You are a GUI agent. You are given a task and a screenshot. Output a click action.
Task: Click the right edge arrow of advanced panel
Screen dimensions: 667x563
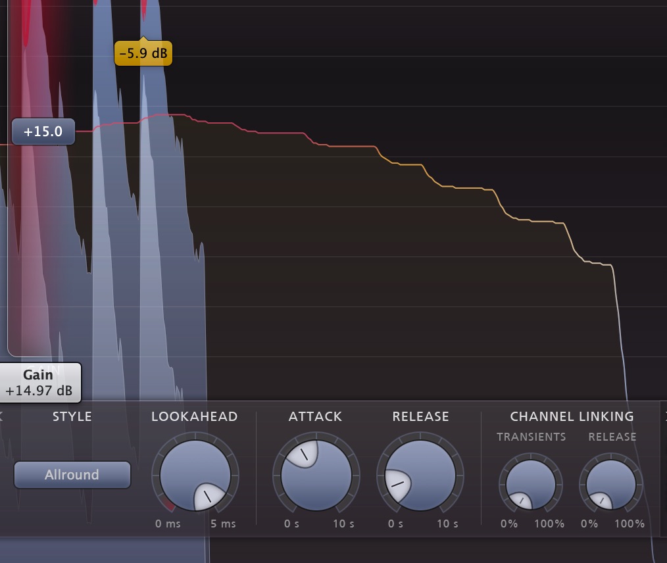click(x=664, y=416)
